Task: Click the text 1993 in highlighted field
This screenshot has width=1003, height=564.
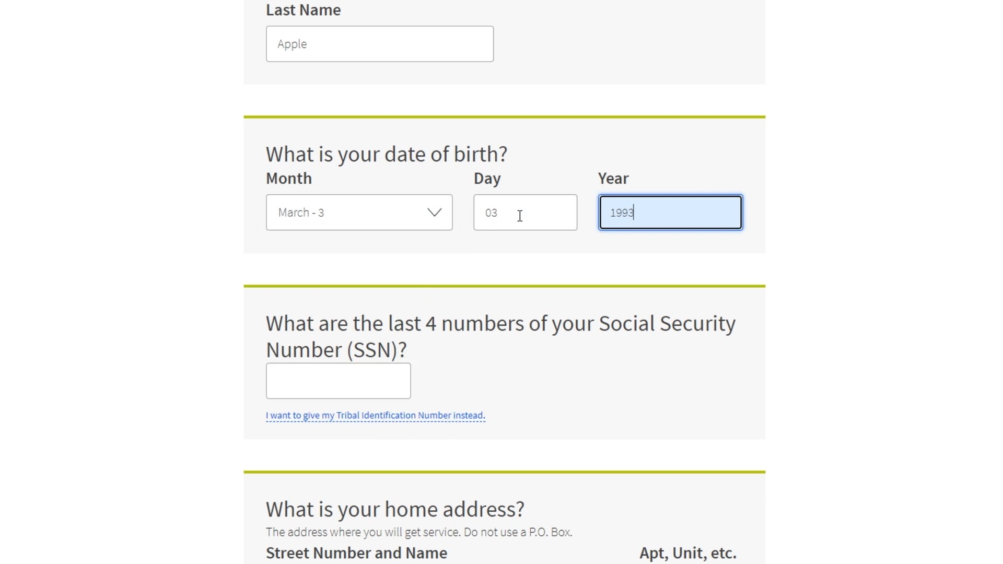Action: tap(622, 213)
